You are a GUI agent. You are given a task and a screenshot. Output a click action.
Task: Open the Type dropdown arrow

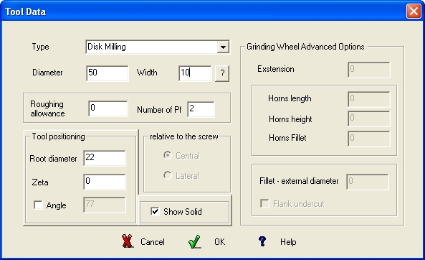(223, 47)
